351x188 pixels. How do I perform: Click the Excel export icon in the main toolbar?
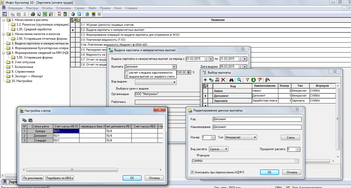click(x=45, y=14)
